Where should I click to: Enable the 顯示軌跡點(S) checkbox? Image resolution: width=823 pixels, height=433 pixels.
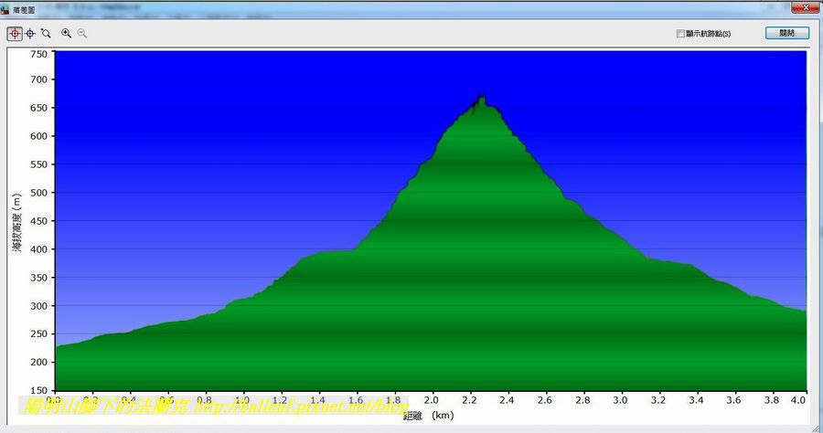pyautogui.click(x=680, y=34)
